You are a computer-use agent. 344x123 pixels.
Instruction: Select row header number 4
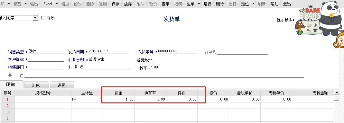[7, 119]
